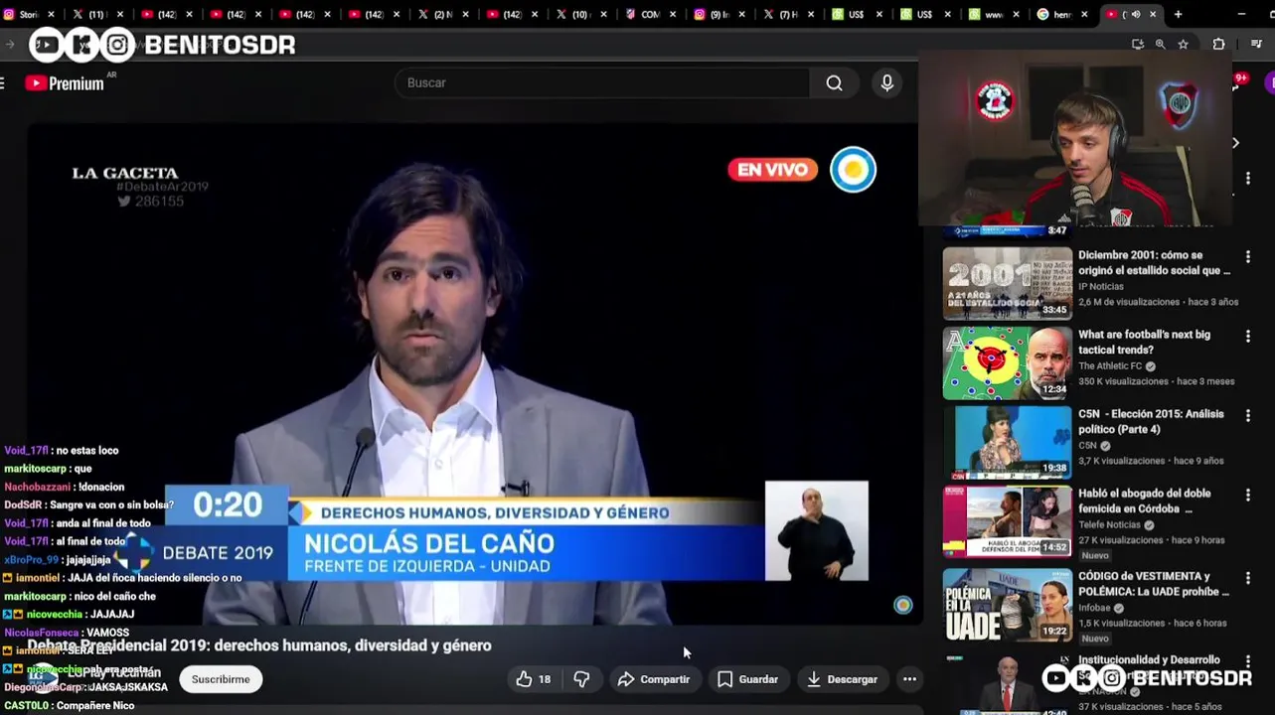Open the 2001 estallido social thumbnail 33:45
Screen dimensions: 1275x715
(x=1008, y=283)
